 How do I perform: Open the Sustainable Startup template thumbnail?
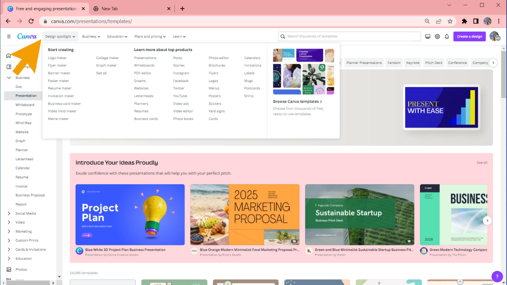[x=360, y=215]
